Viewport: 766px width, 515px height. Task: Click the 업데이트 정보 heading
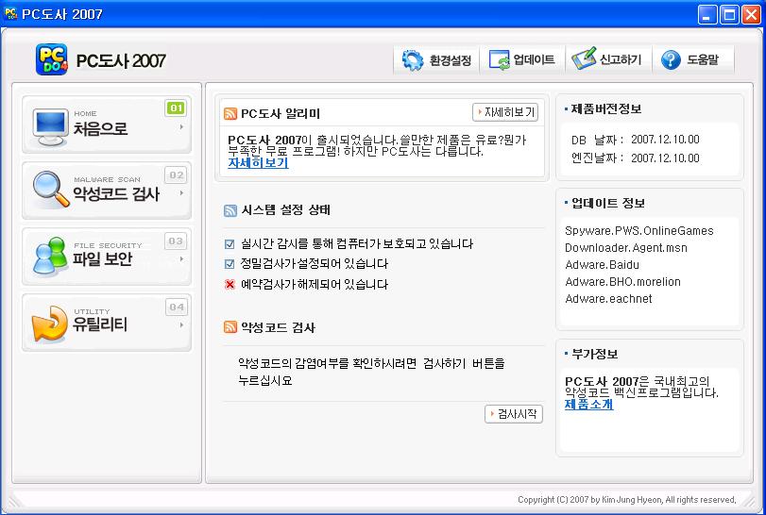(607, 203)
